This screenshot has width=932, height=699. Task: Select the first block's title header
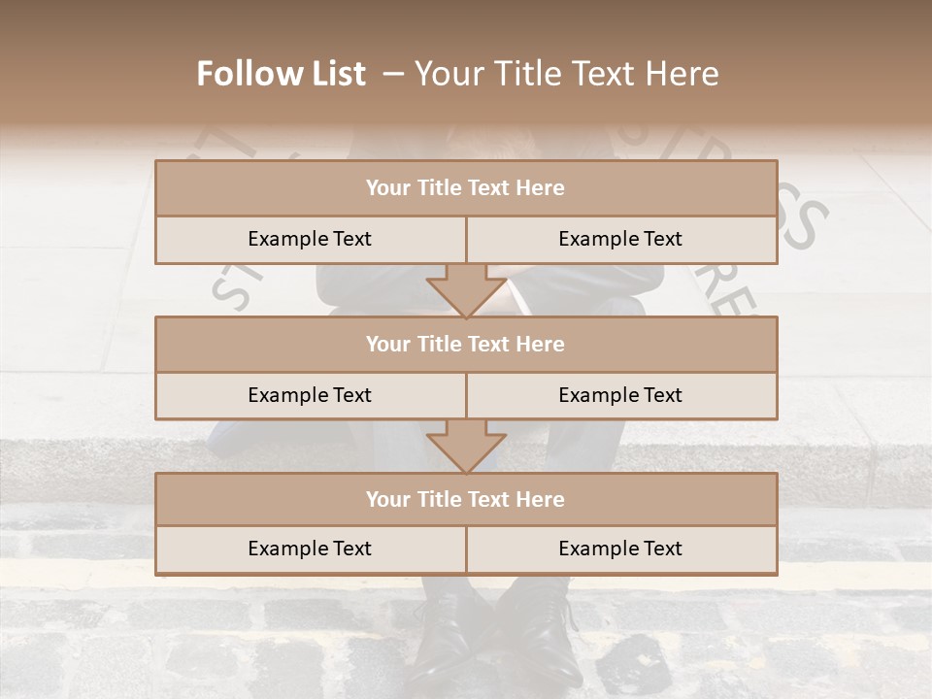click(x=466, y=188)
